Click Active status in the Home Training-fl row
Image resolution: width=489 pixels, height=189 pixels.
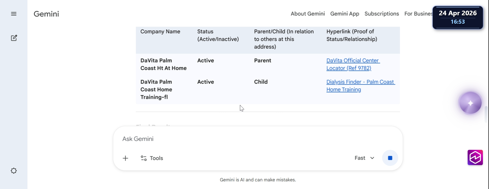(206, 82)
